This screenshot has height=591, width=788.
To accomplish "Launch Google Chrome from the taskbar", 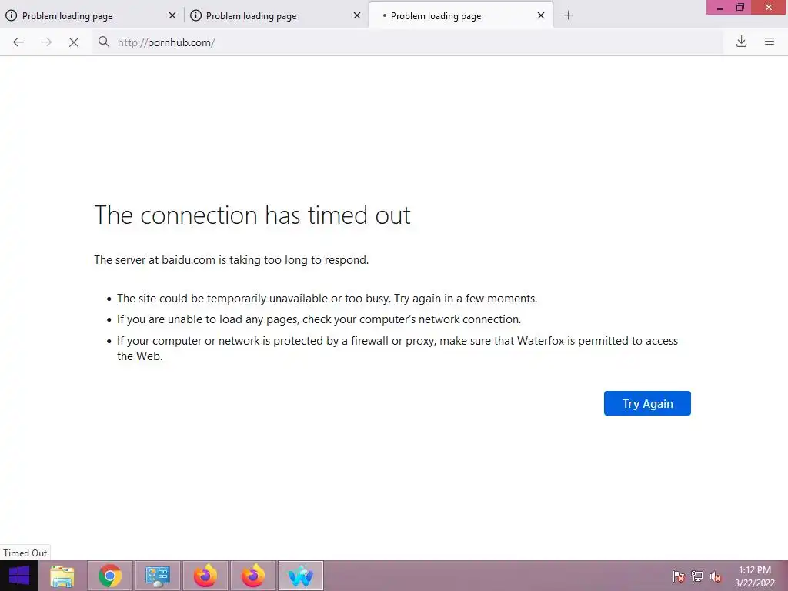I will pos(110,576).
